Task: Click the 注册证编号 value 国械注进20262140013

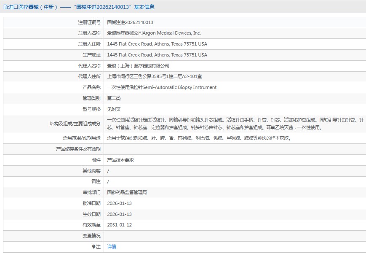Action: 130,22
